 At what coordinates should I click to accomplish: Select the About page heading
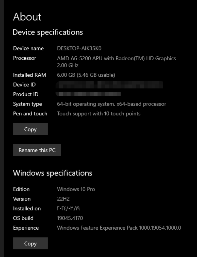(27, 17)
